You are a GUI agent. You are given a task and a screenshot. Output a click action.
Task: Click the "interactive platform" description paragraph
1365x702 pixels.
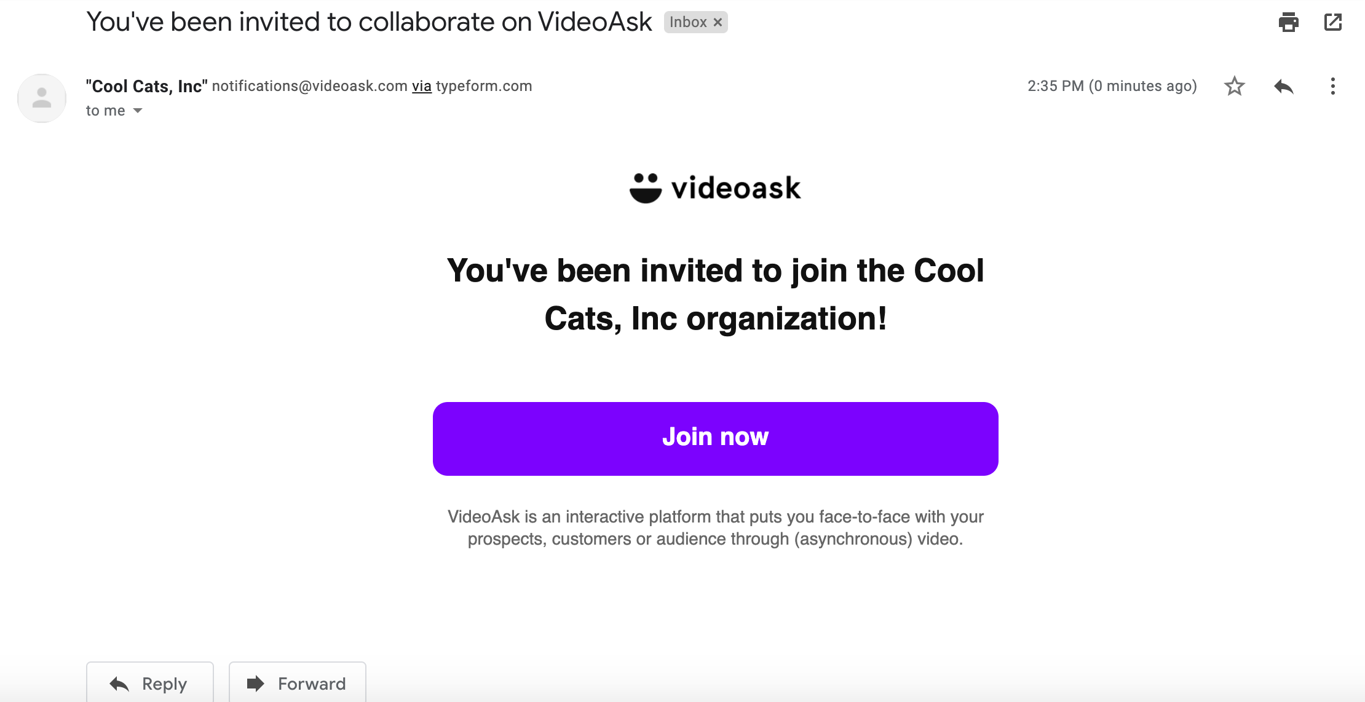(x=715, y=527)
